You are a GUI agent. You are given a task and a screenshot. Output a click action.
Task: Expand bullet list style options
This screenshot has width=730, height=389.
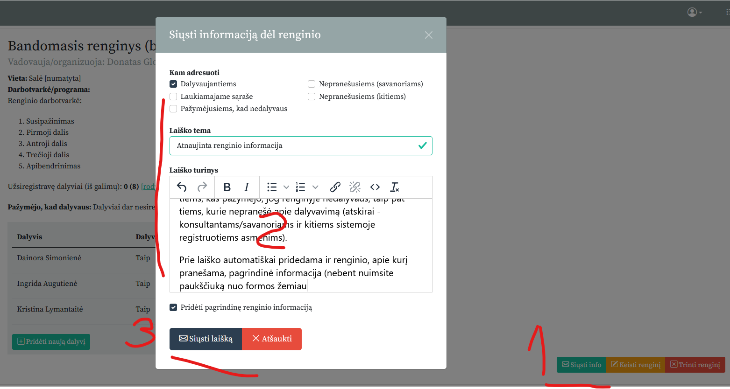[x=286, y=187]
